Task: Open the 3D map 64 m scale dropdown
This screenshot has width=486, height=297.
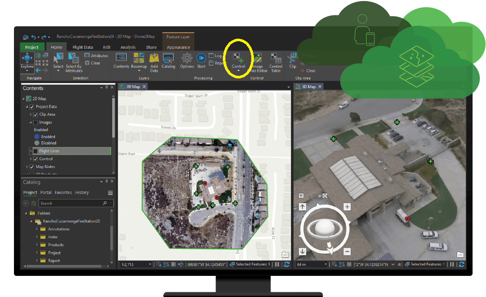Action: 325,265
